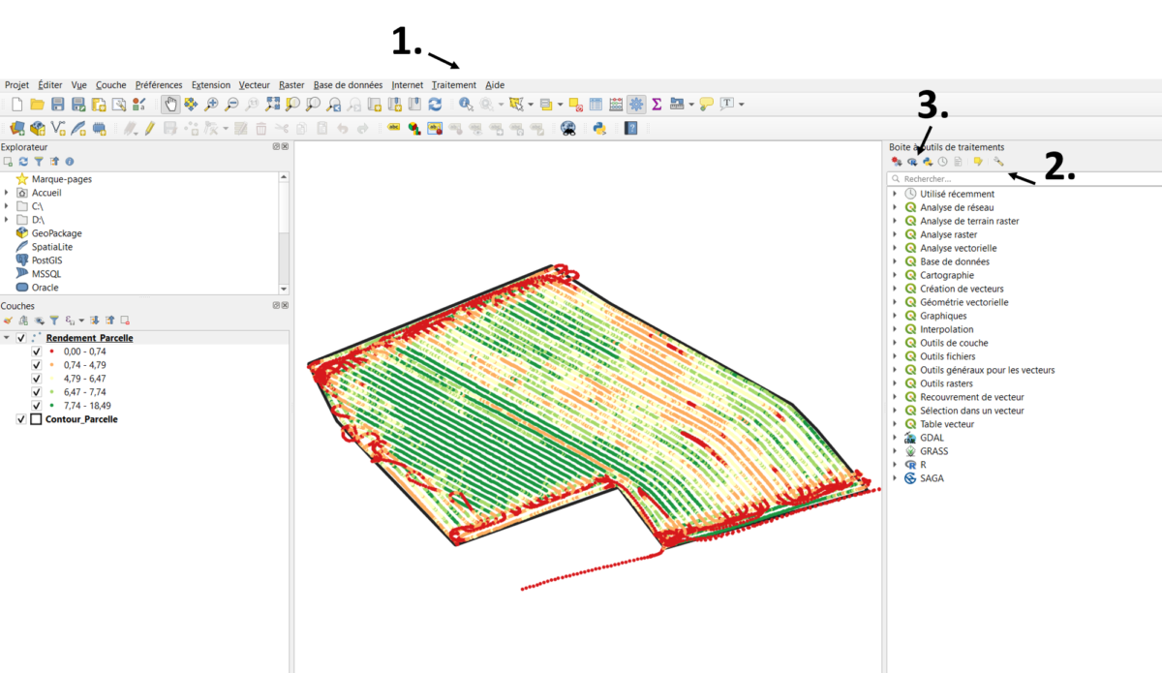1162x673 pixels.
Task: Select Marque-pages in the Explorateur tree
Action: click(62, 179)
